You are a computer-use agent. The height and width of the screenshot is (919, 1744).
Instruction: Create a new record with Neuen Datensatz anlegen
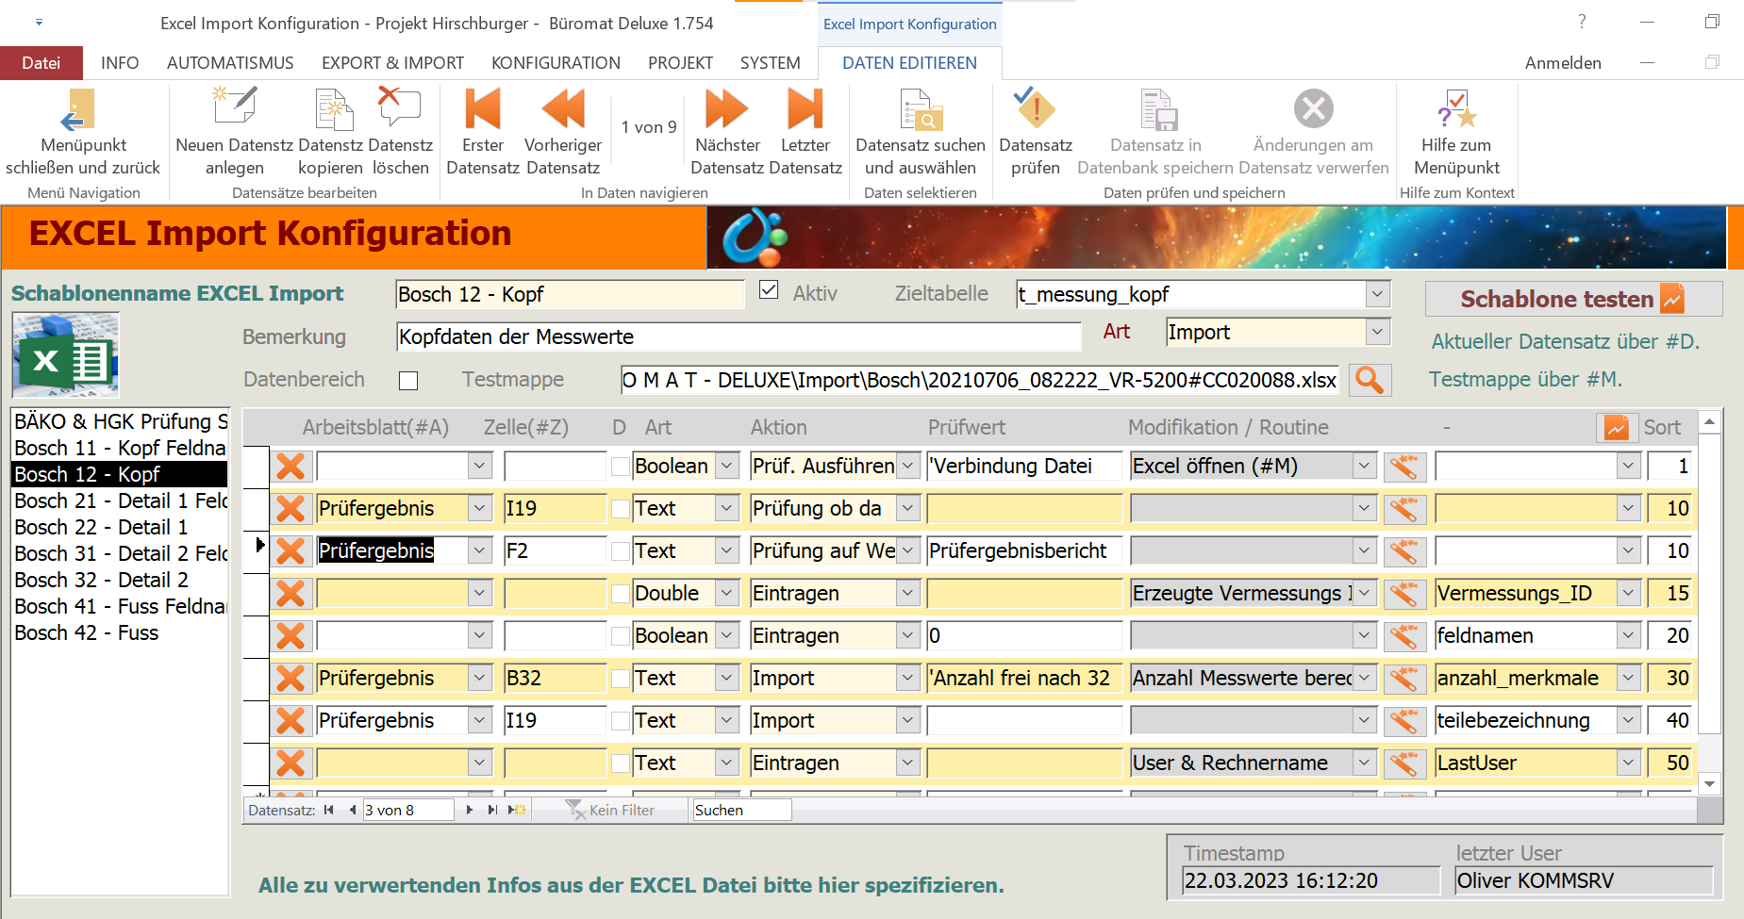point(234,108)
